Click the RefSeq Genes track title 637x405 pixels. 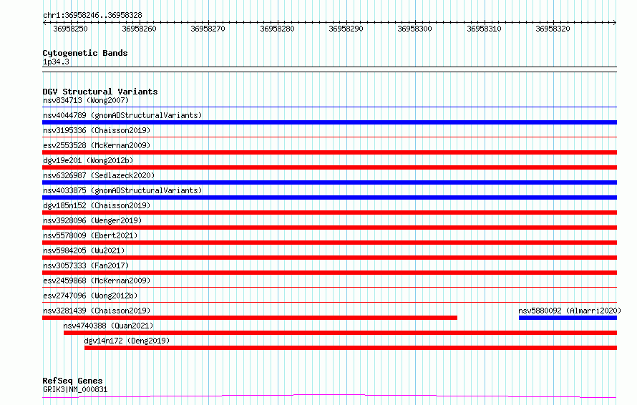(x=72, y=381)
